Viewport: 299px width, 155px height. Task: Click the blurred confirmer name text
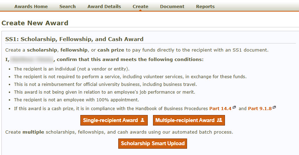32,59
